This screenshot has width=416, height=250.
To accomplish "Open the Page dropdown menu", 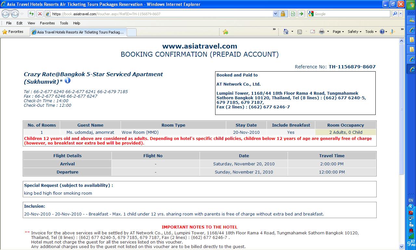I will pyautogui.click(x=338, y=32).
